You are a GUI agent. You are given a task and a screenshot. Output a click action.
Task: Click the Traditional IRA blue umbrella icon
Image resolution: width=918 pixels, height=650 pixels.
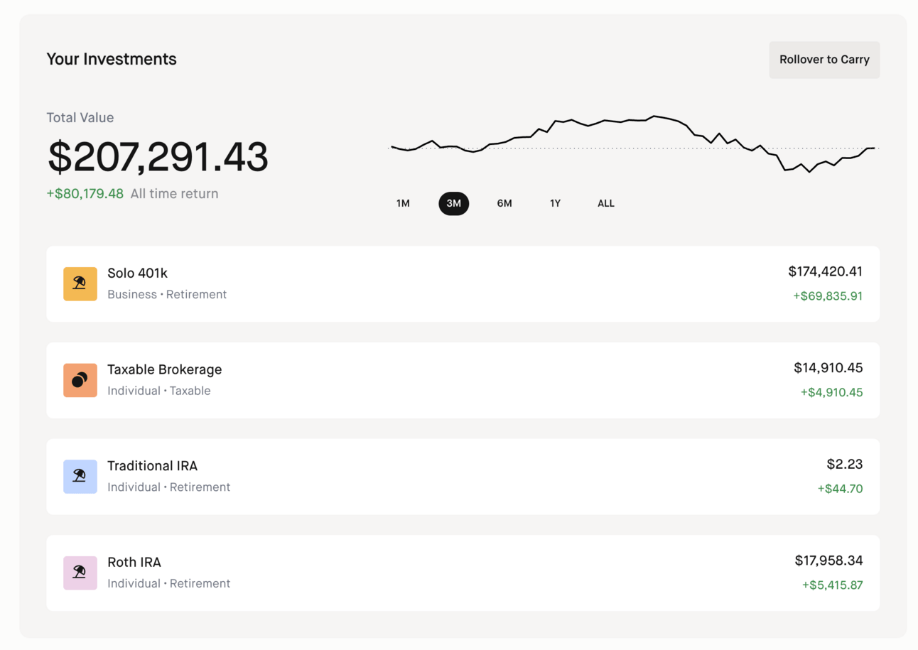pos(80,477)
